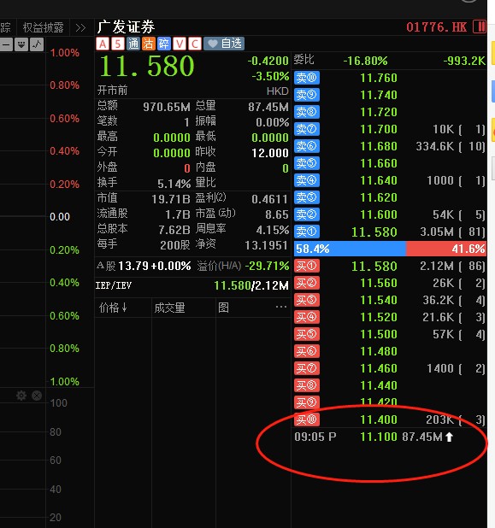Select the 买③ bid level badge
The image size is (495, 528).
tap(307, 300)
